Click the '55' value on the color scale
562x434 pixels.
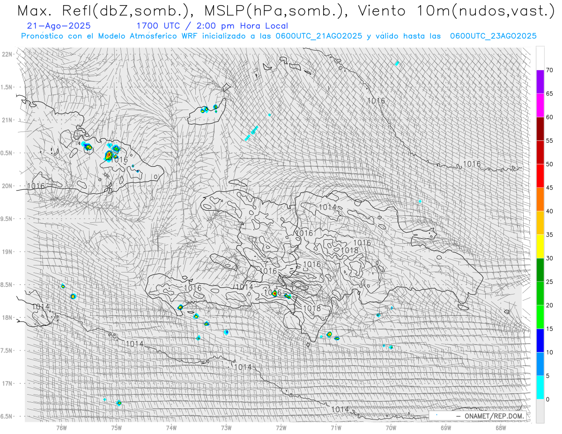coord(549,140)
